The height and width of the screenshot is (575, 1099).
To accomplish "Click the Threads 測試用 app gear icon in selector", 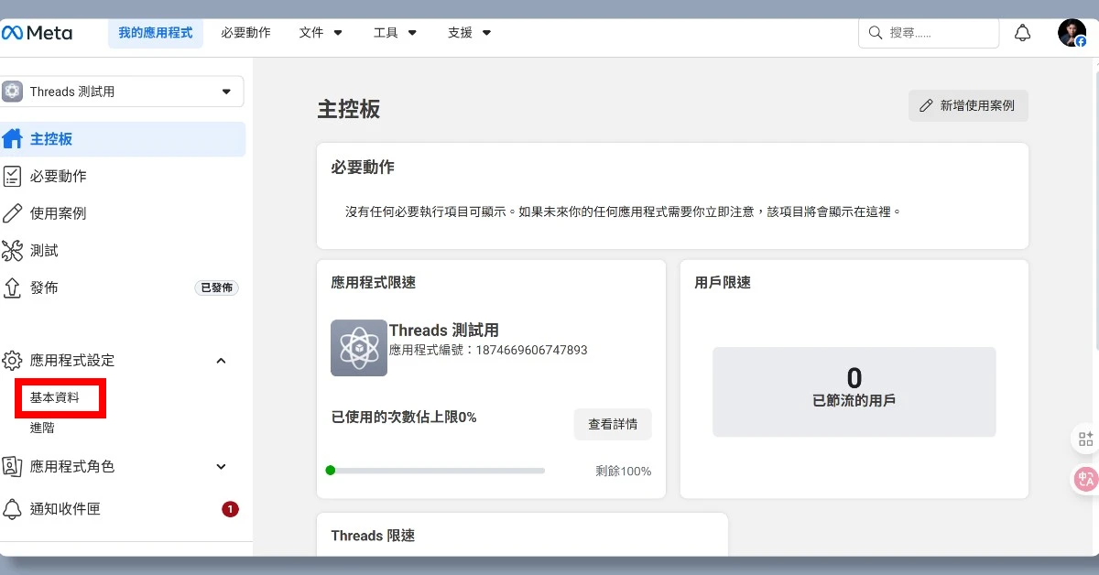I will (13, 92).
